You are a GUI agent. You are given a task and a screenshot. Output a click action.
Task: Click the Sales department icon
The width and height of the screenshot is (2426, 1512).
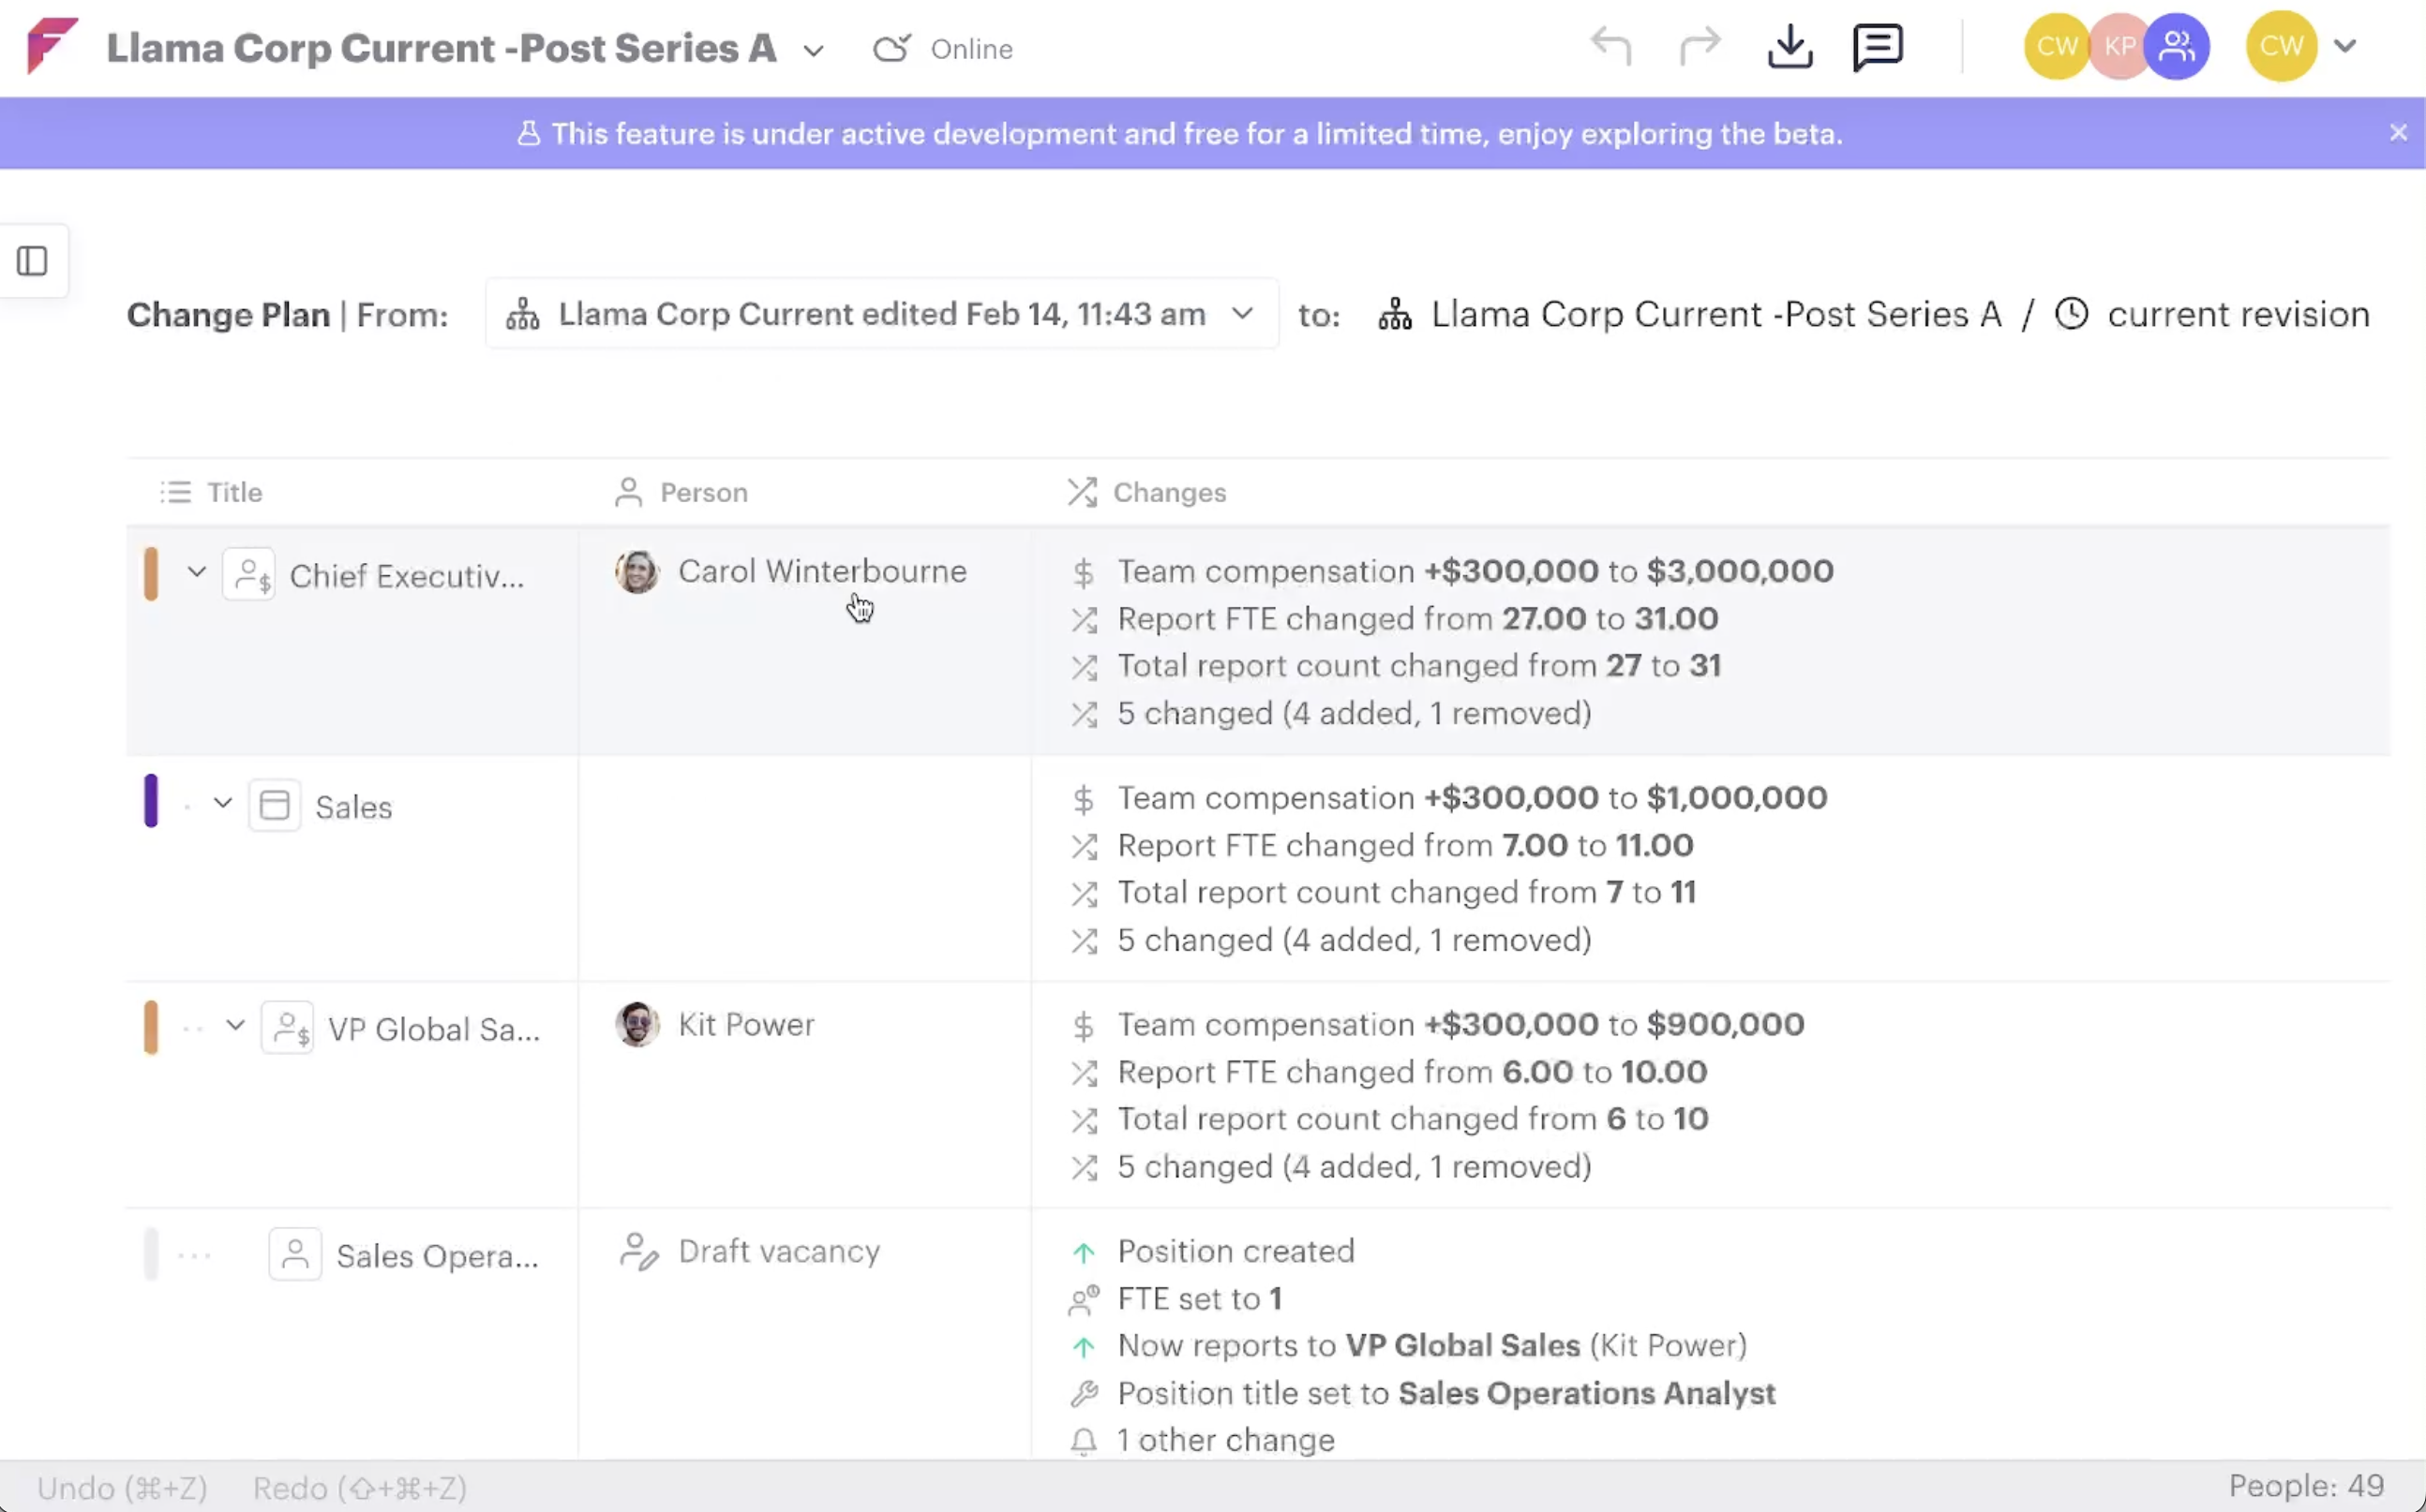click(274, 805)
